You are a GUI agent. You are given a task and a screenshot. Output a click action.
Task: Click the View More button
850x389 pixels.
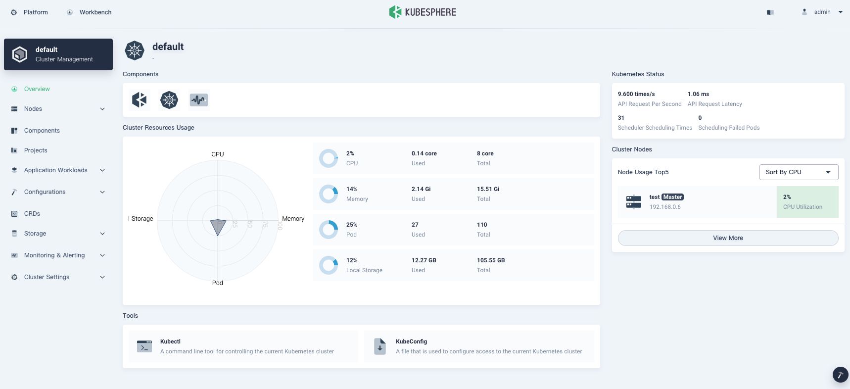728,238
